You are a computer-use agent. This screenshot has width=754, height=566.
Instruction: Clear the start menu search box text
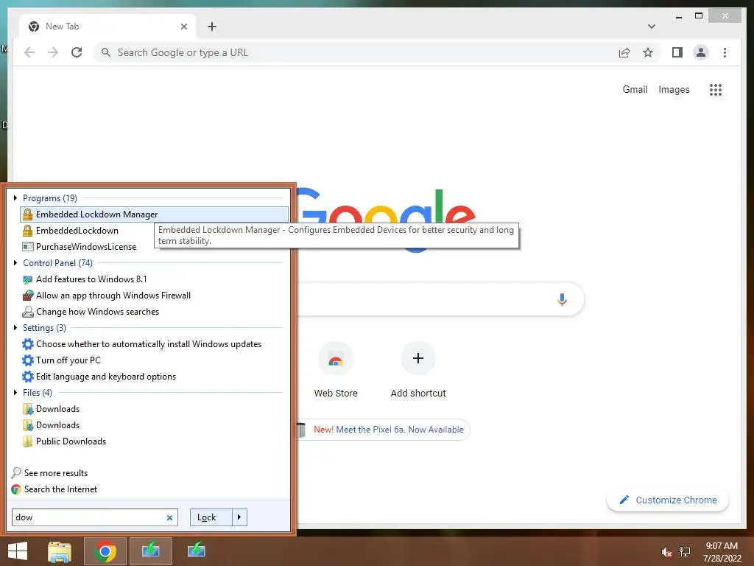(x=169, y=518)
